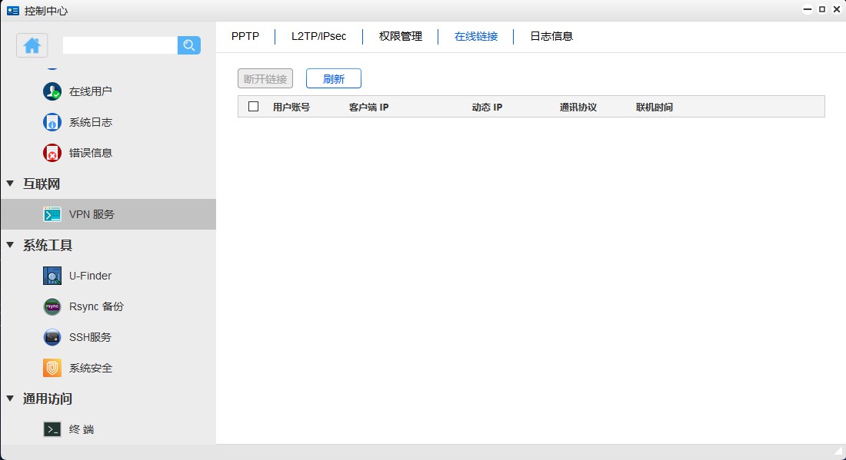Image resolution: width=846 pixels, height=460 pixels.
Task: Click inside the search input field
Action: coord(119,45)
